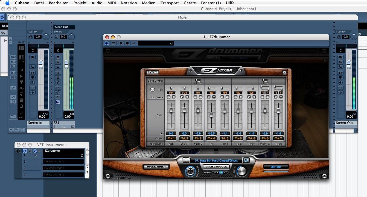Screen dimensions: 367x197
Task: Open instrument editor keyboard icon on EZ1 channel
Action: tap(58, 102)
